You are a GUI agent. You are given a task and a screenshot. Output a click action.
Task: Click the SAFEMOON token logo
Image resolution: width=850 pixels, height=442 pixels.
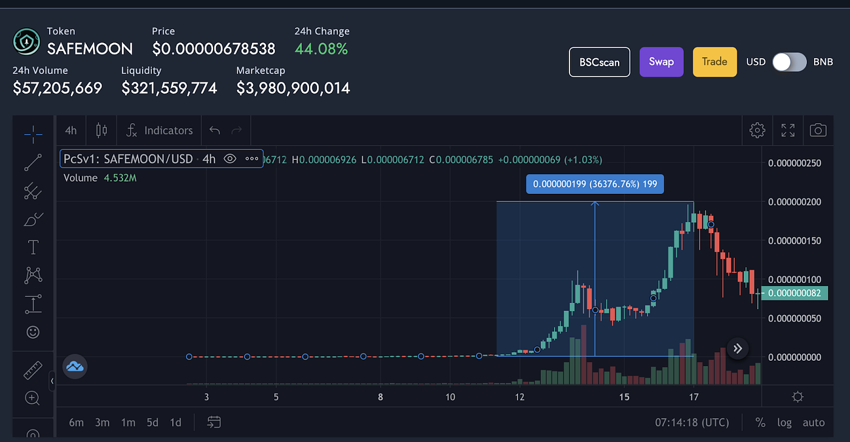(27, 41)
